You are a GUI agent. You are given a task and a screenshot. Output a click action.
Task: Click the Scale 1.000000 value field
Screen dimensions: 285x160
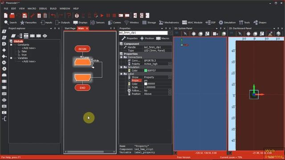[157, 87]
